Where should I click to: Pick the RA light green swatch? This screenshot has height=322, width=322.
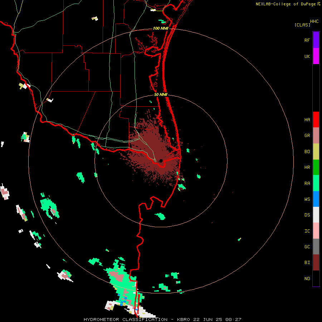click(x=316, y=183)
